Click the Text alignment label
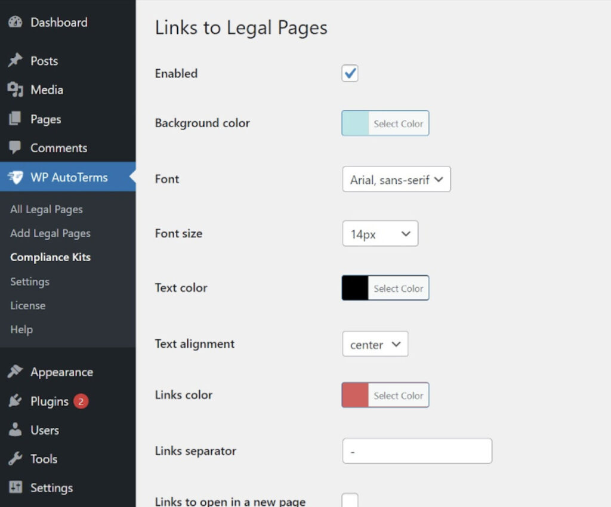This screenshot has width=611, height=507. click(x=195, y=344)
